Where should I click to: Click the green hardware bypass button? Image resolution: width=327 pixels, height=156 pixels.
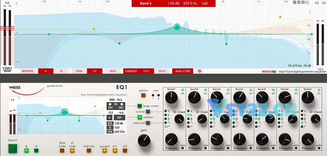13,148
